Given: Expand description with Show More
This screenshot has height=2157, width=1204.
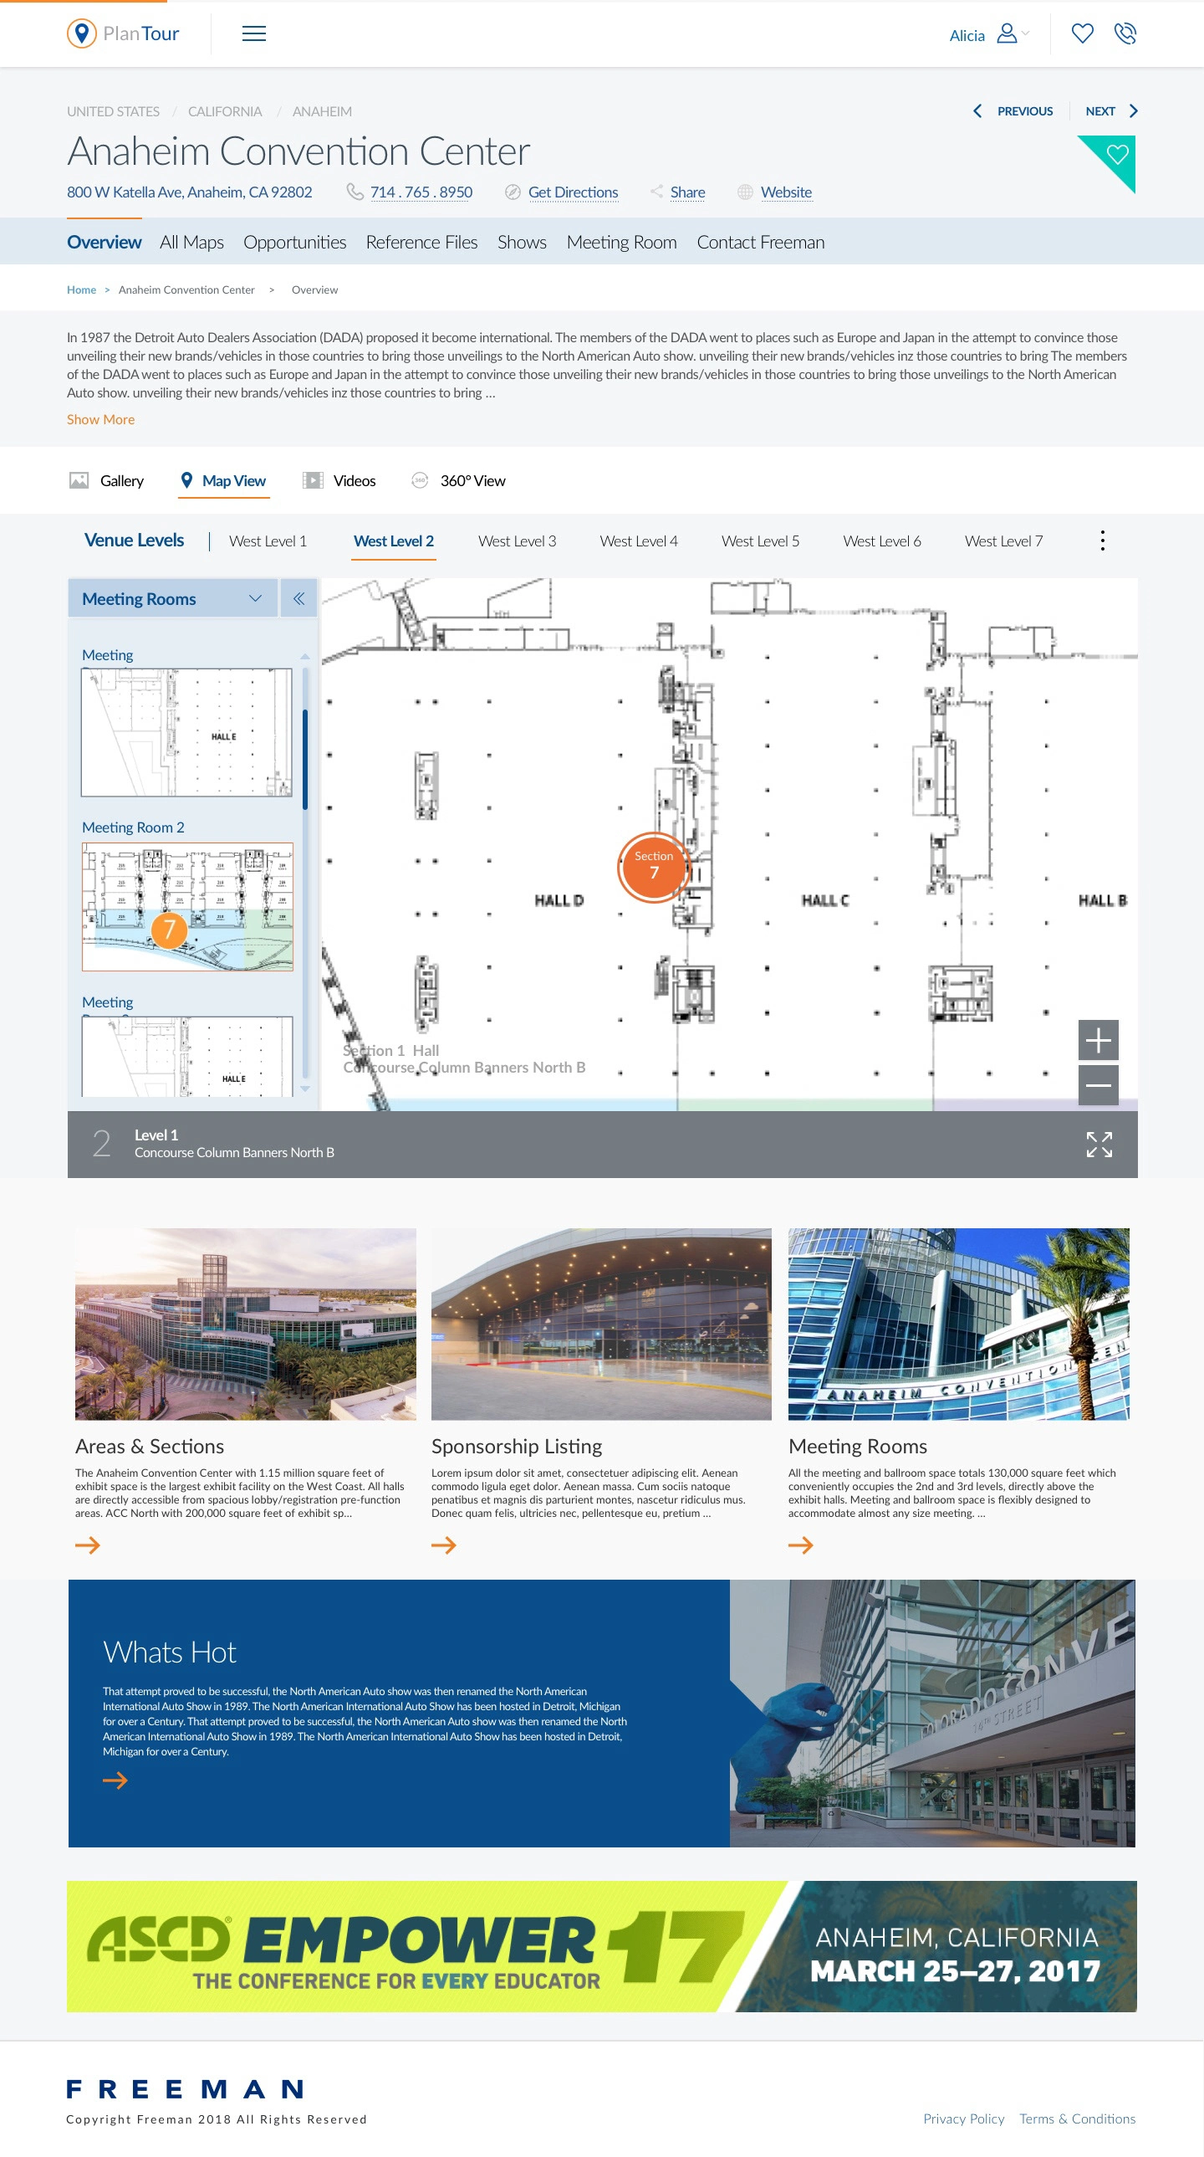Looking at the screenshot, I should tap(100, 419).
